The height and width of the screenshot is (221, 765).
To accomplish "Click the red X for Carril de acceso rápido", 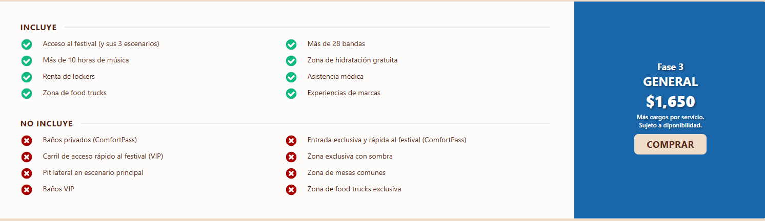I will pos(27,157).
